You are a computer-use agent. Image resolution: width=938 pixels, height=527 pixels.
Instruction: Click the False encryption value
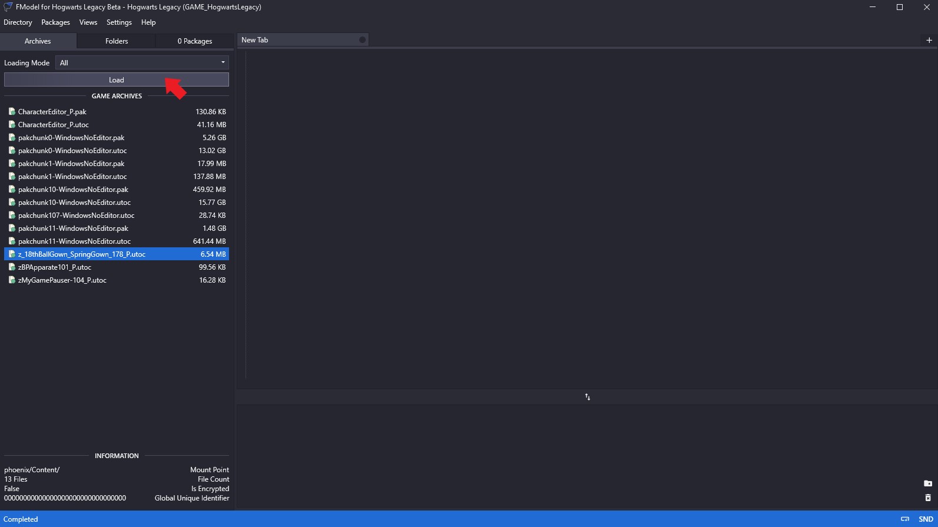click(12, 489)
